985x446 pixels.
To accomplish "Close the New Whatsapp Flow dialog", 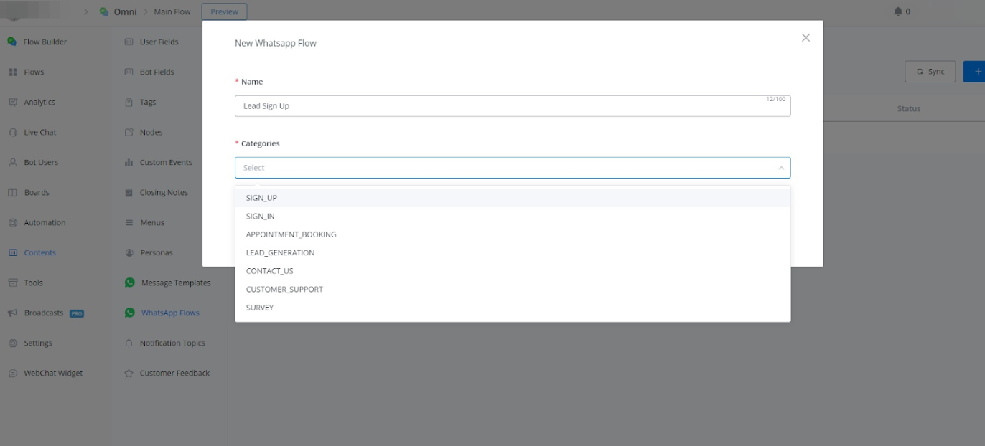I will 806,38.
